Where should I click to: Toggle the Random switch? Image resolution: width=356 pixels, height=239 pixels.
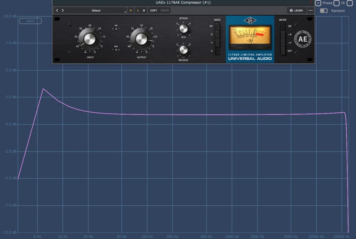tap(324, 11)
